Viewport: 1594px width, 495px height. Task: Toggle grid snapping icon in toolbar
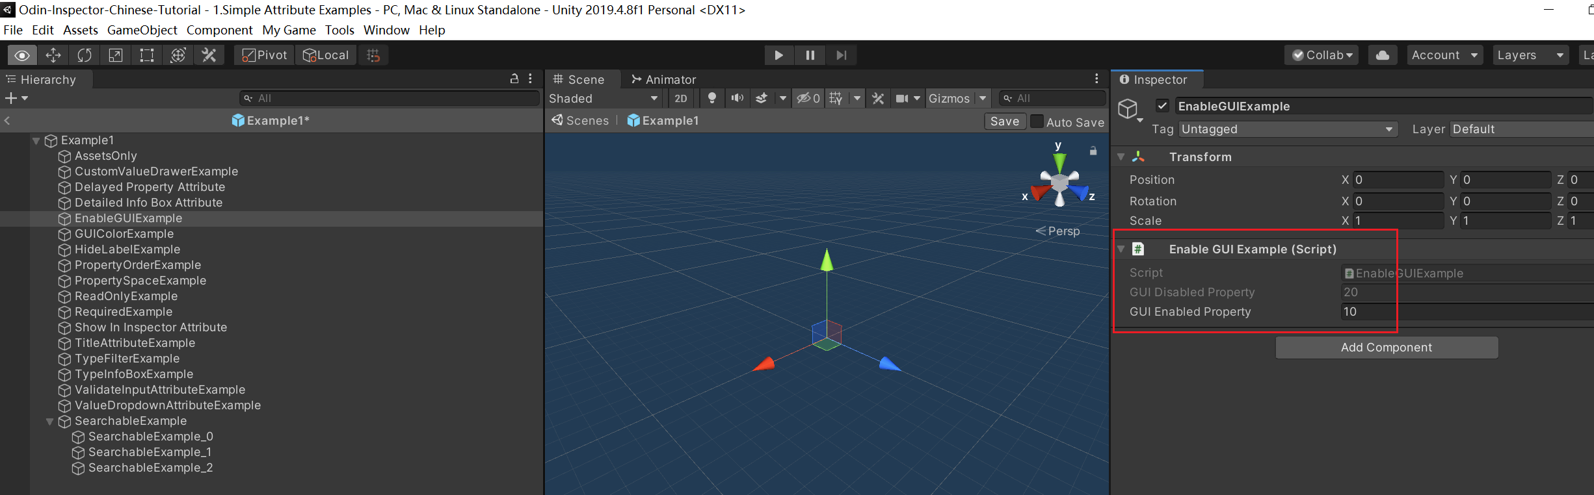click(x=373, y=55)
